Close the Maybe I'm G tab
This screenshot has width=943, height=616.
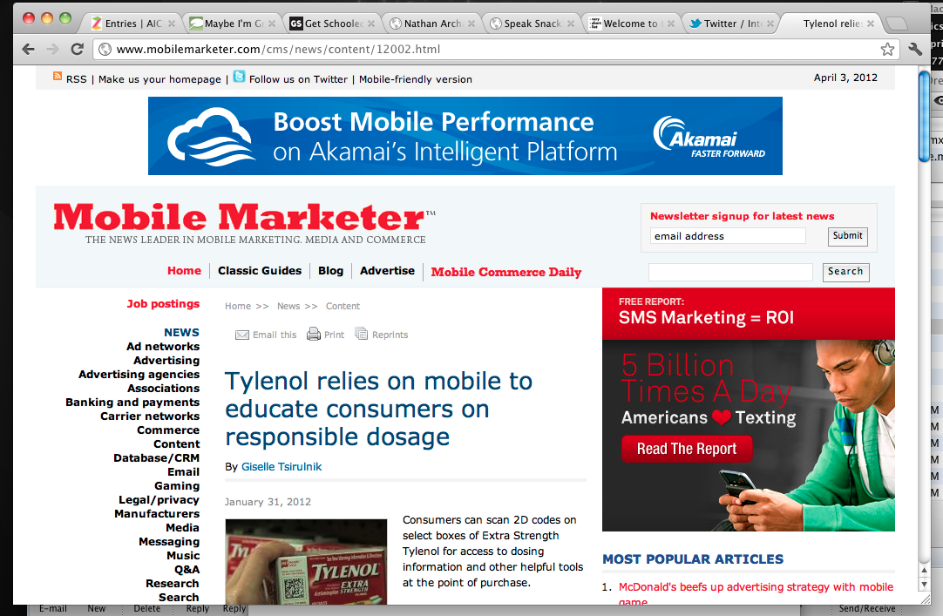point(272,24)
